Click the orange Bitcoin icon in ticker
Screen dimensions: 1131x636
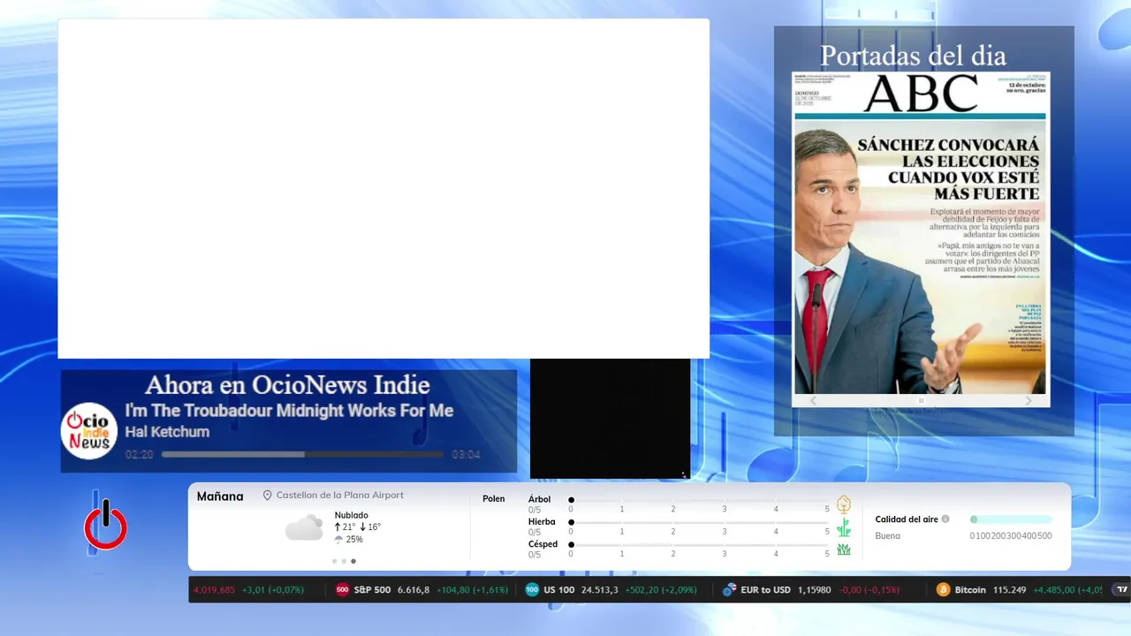[x=943, y=589]
